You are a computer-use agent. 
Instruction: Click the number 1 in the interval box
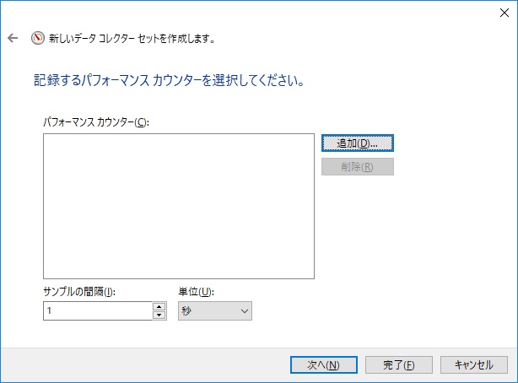click(50, 311)
